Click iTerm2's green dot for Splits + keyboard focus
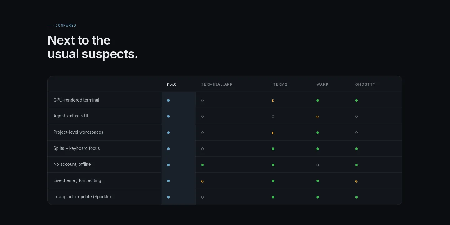Image resolution: width=450 pixels, height=225 pixels. (x=273, y=149)
